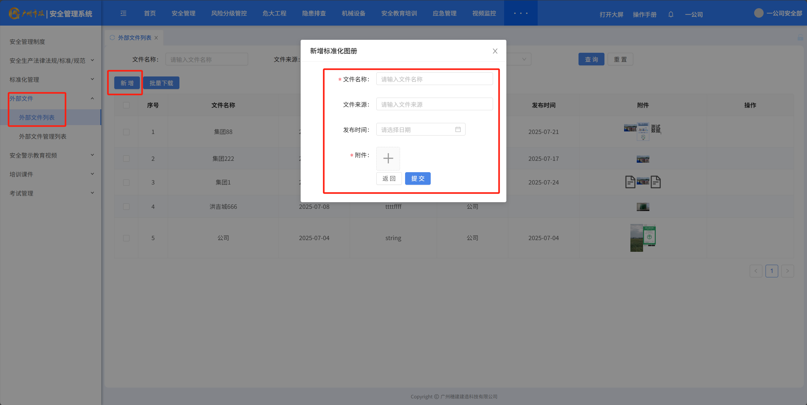807x405 pixels.
Task: Check the checkbox for row 1 集团88
Action: [126, 132]
